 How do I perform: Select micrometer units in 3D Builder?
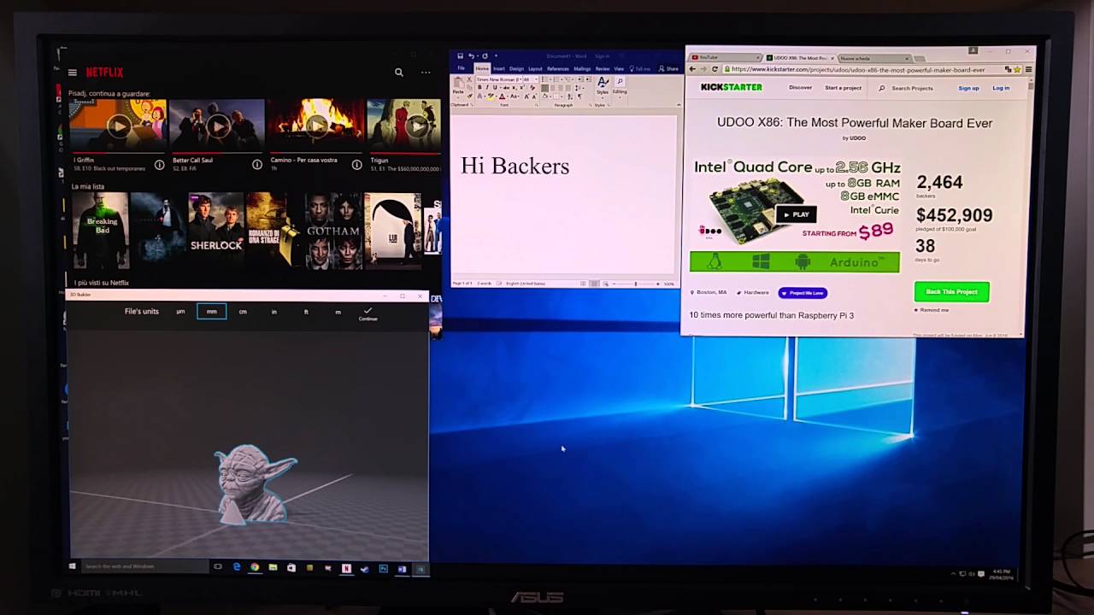tap(180, 312)
